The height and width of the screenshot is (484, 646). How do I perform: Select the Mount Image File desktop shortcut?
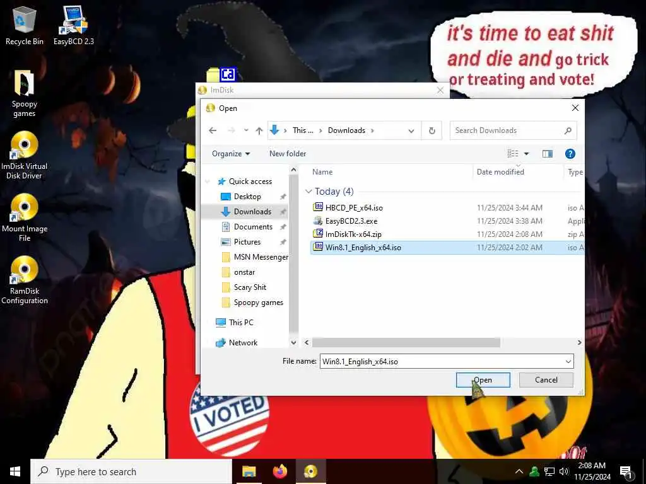pos(25,217)
